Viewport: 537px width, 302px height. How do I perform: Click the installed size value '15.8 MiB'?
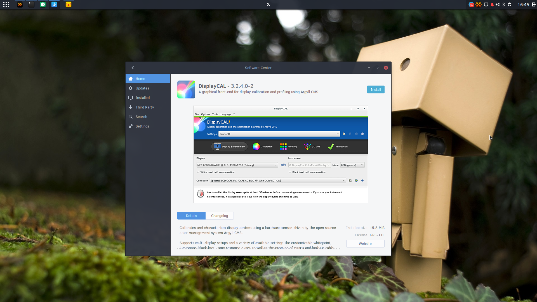click(x=377, y=228)
